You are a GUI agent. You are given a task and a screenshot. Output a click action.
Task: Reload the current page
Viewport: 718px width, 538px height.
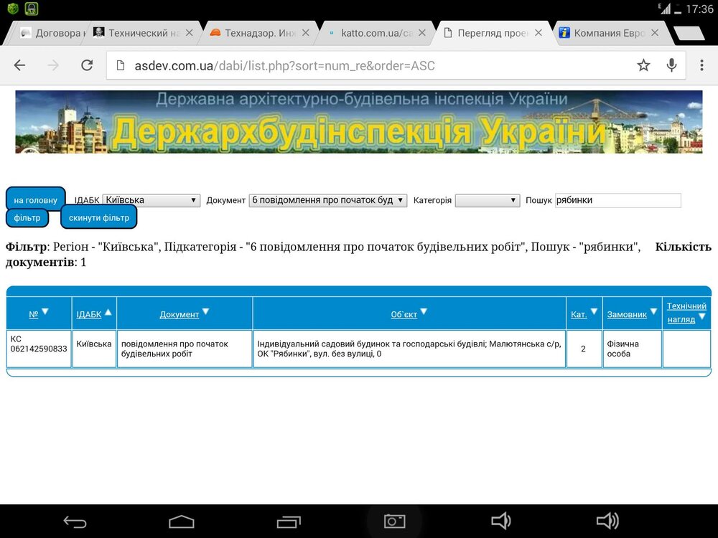point(87,65)
